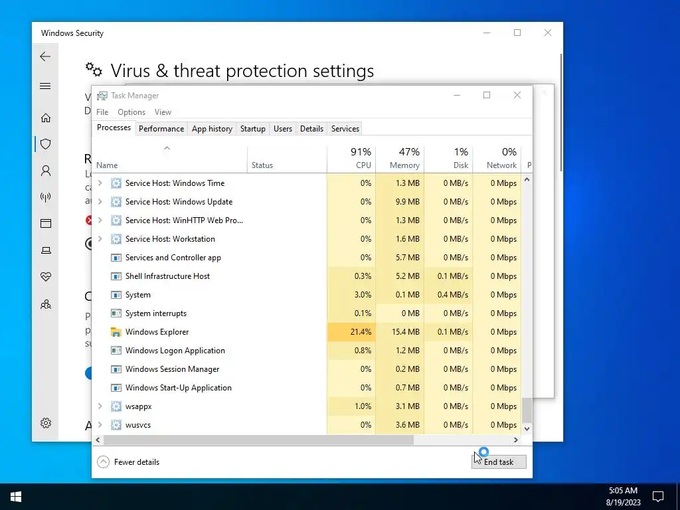Click the Windows Session Manager icon
Screen dimensions: 680x510
tap(116, 369)
